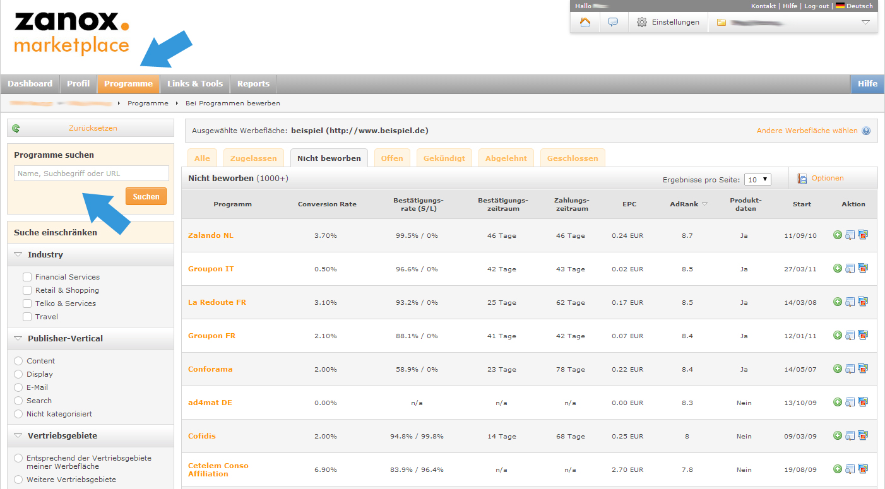Switch to the Alle tab
This screenshot has height=489, width=885.
pyautogui.click(x=202, y=158)
